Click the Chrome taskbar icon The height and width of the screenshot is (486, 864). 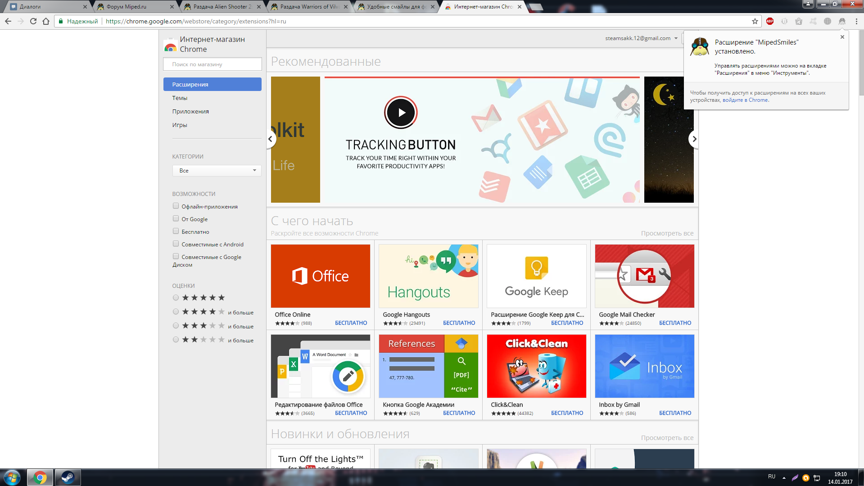[40, 477]
